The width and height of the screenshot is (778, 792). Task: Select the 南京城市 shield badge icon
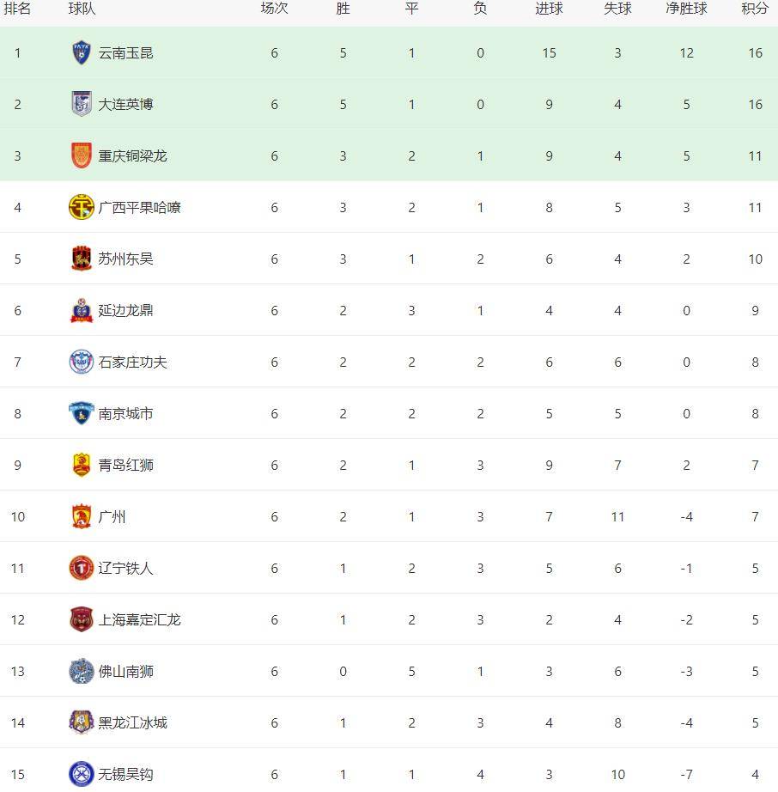[82, 413]
